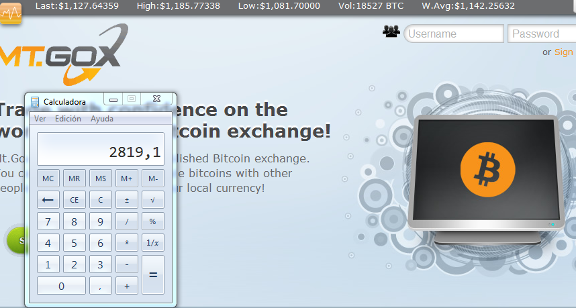This screenshot has width=576, height=308.
Task: Click digit 4 on the calculator
Action: [48, 243]
